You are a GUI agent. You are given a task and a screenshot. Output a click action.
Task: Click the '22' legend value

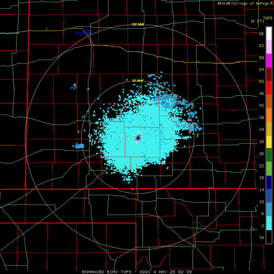pos(262,166)
